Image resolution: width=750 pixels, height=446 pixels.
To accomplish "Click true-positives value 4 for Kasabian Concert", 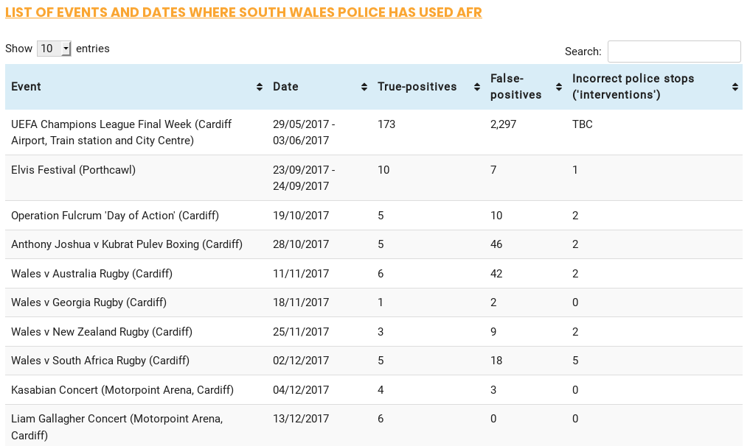I will [381, 390].
